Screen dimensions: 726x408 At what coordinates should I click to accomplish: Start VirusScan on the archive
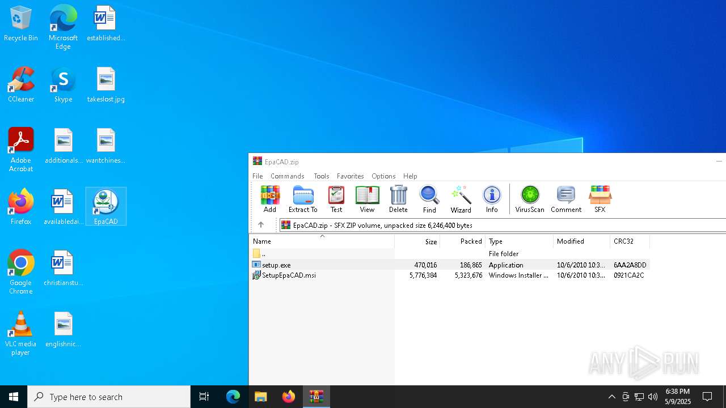(x=530, y=199)
